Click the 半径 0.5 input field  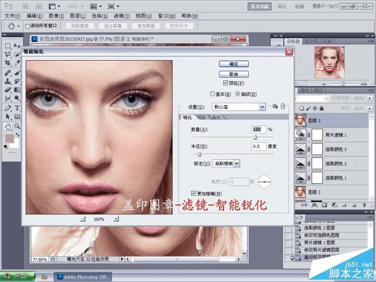[x=258, y=146]
